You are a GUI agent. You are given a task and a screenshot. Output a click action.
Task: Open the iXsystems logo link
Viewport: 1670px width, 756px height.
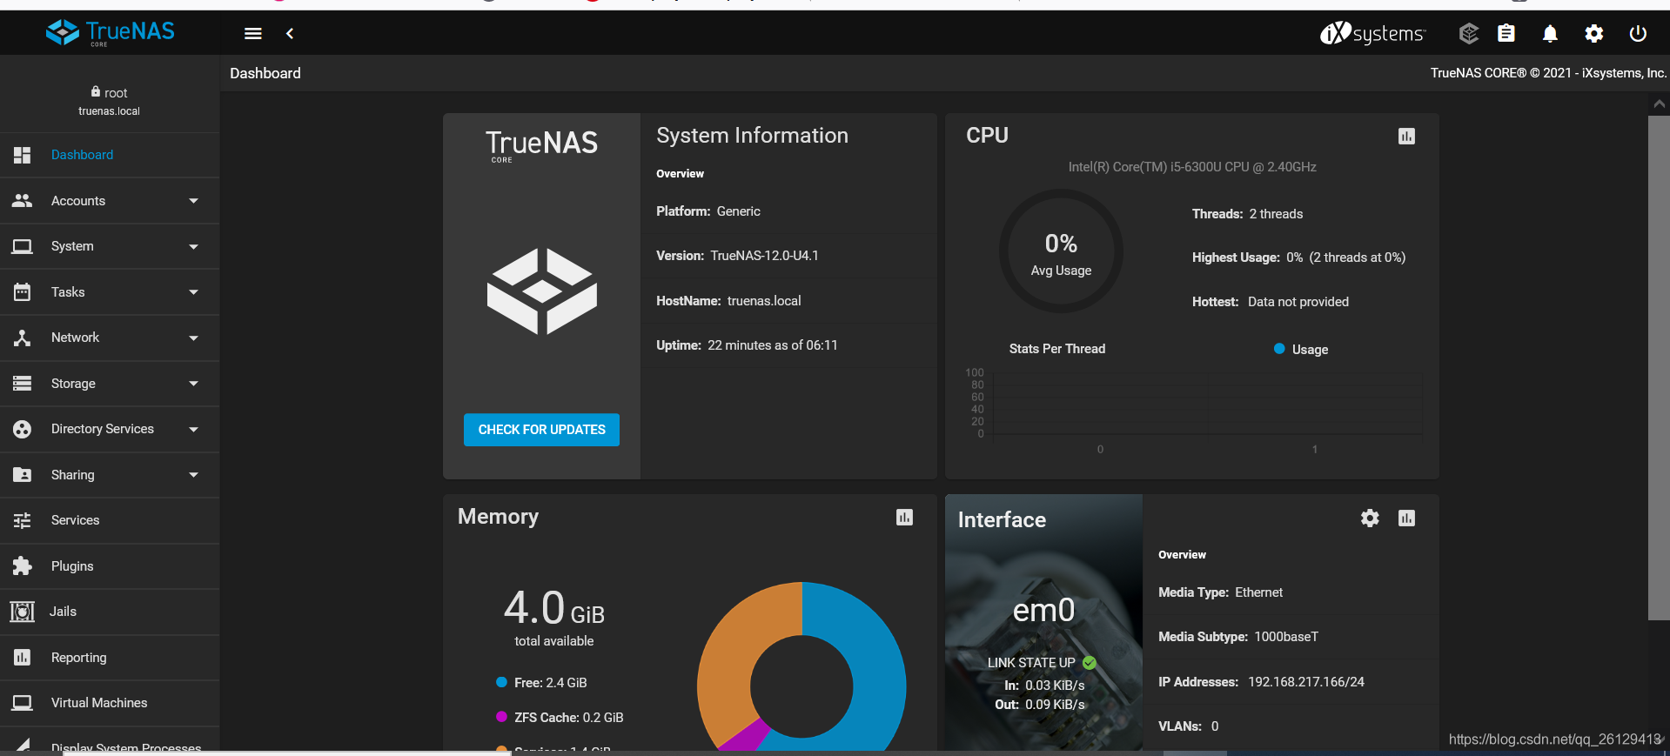[x=1372, y=33]
